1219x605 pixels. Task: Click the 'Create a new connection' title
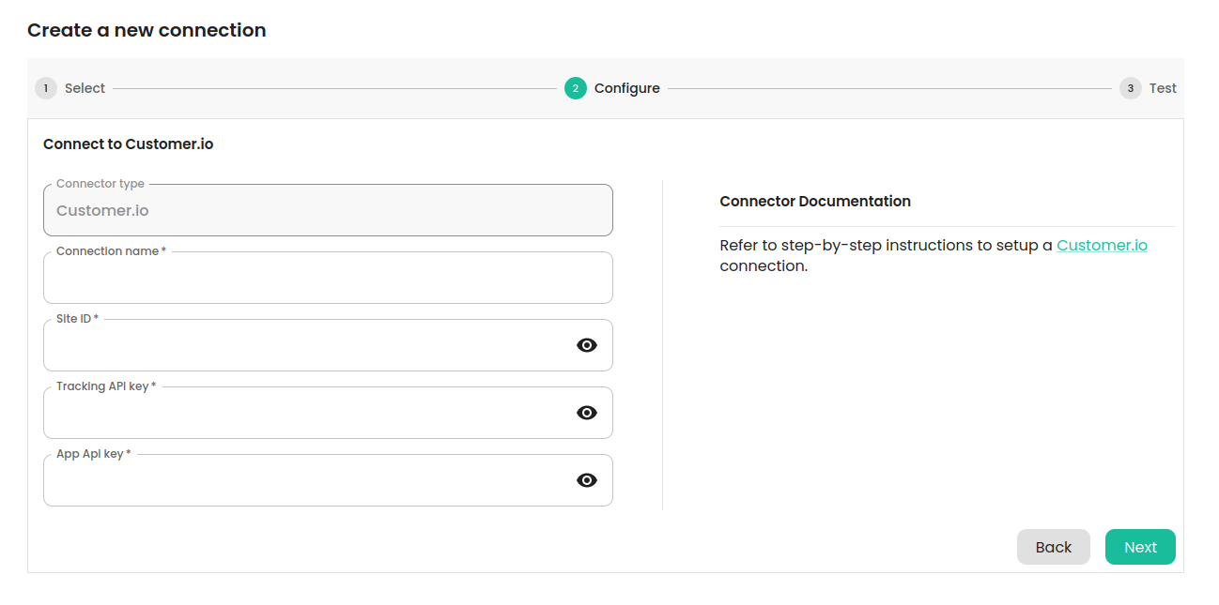[147, 30]
